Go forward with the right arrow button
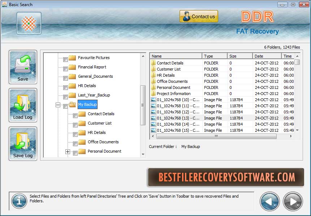The image size is (311, 216). coord(293,201)
